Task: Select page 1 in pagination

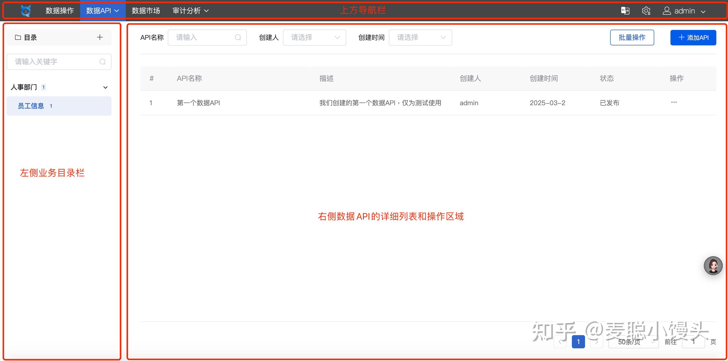Action: [x=578, y=342]
